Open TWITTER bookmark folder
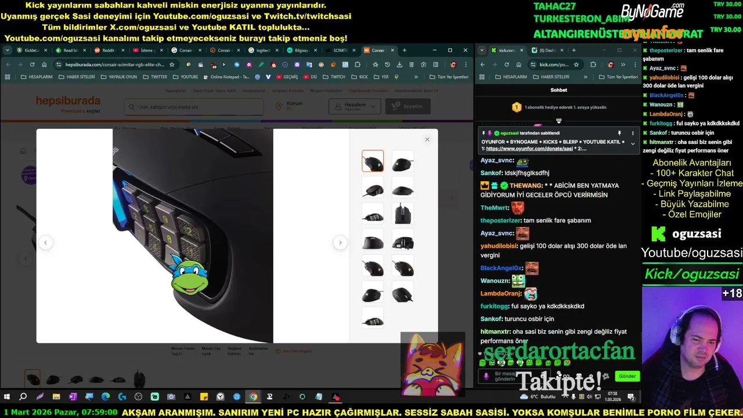Screen dimensions: 743x418 click(x=155, y=77)
